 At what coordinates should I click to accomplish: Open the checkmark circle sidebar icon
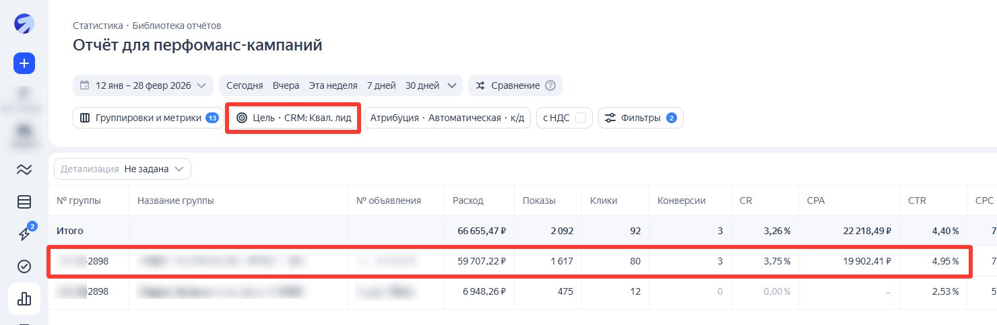coord(24,267)
